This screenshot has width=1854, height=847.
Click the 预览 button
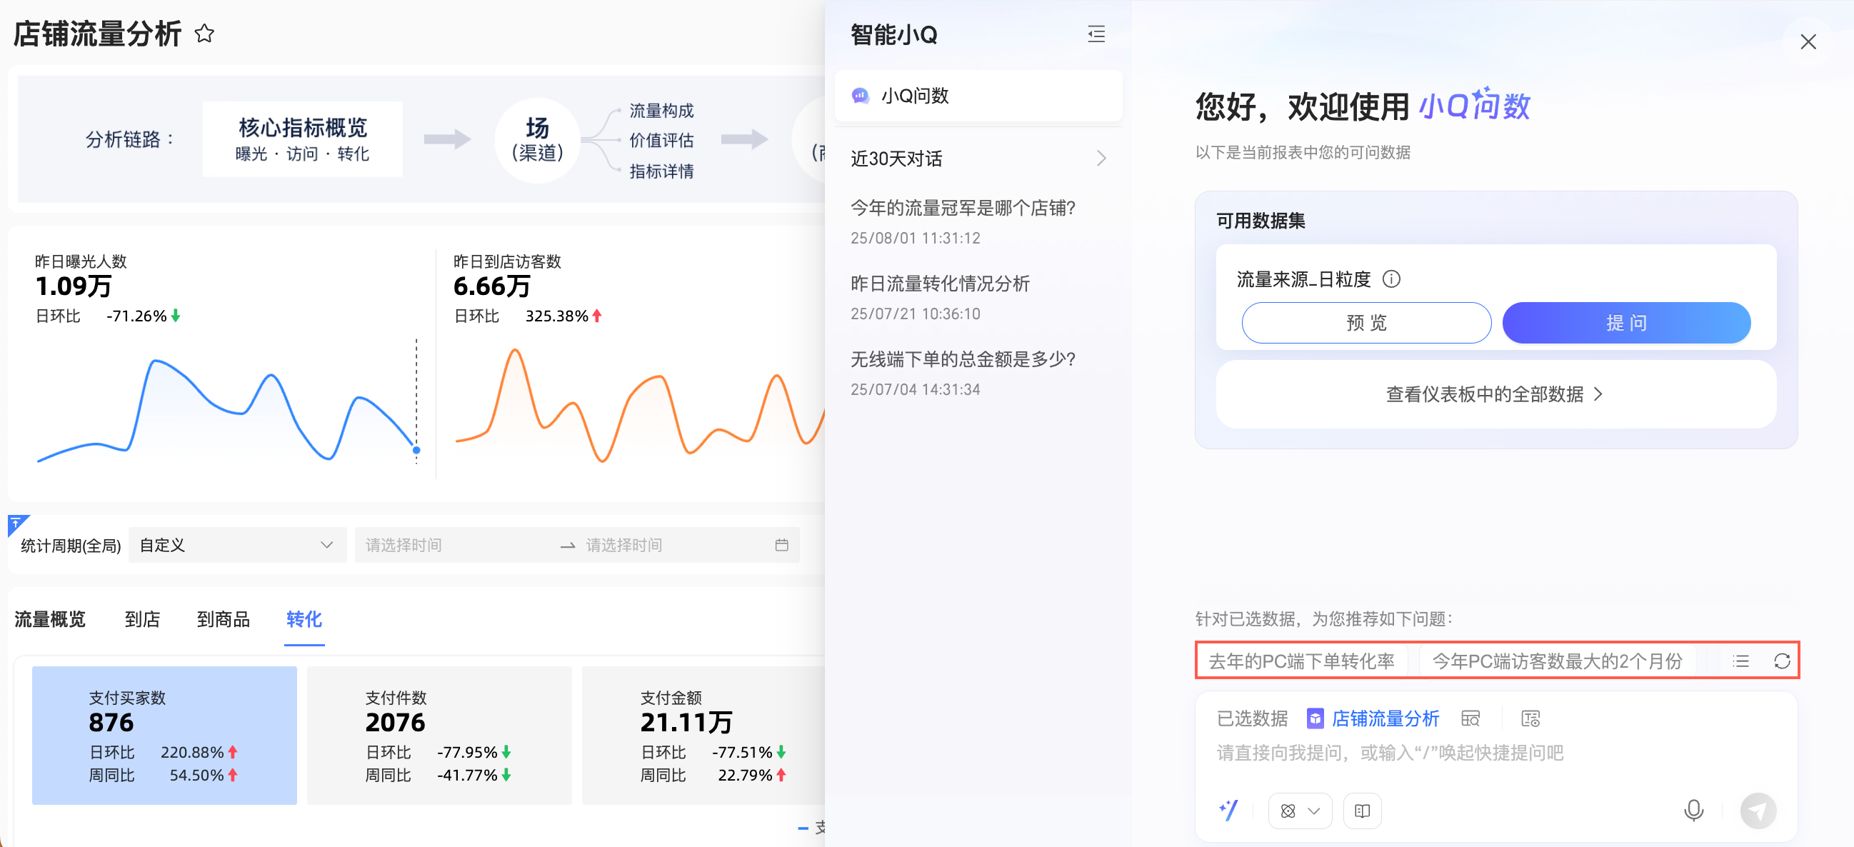(1366, 323)
